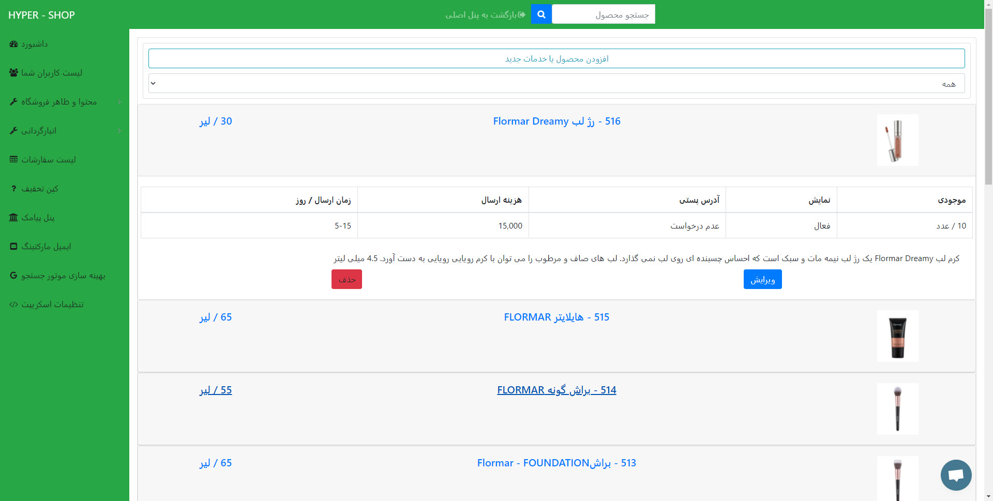Open product 513 Flormar FOUNDATION براش

[556, 463]
